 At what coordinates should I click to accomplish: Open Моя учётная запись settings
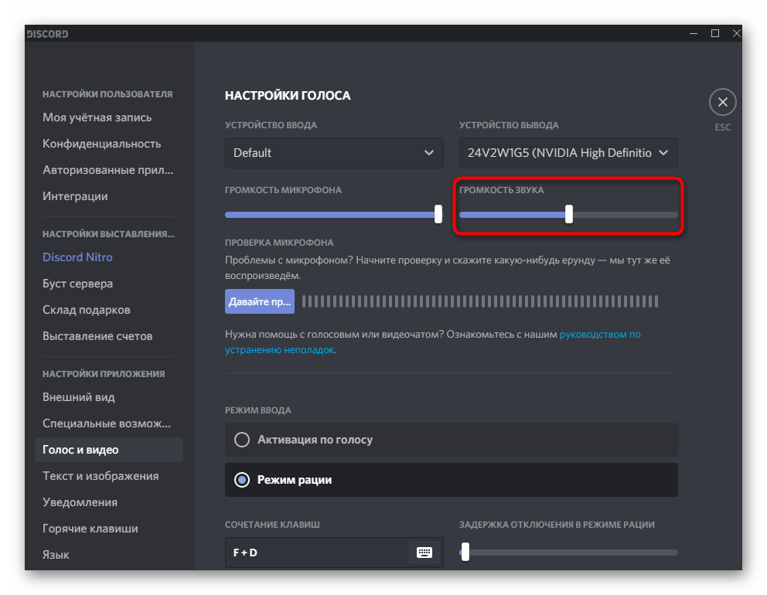pyautogui.click(x=97, y=117)
